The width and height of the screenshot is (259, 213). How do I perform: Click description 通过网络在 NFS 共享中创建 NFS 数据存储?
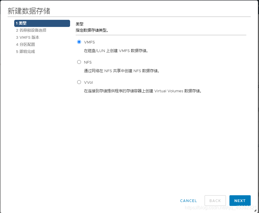(122, 71)
